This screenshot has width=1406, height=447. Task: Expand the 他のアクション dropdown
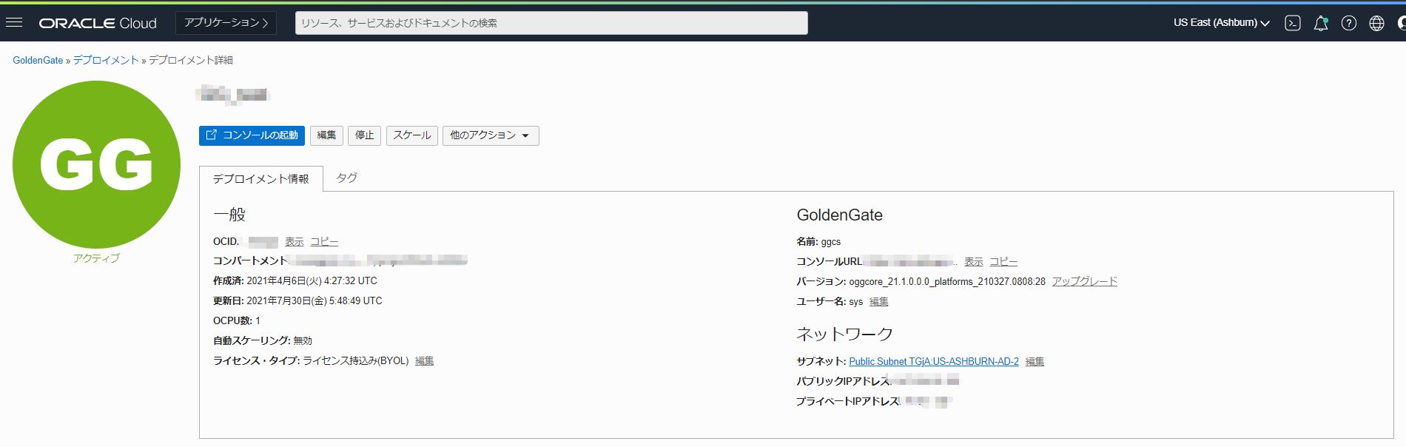[491, 135]
